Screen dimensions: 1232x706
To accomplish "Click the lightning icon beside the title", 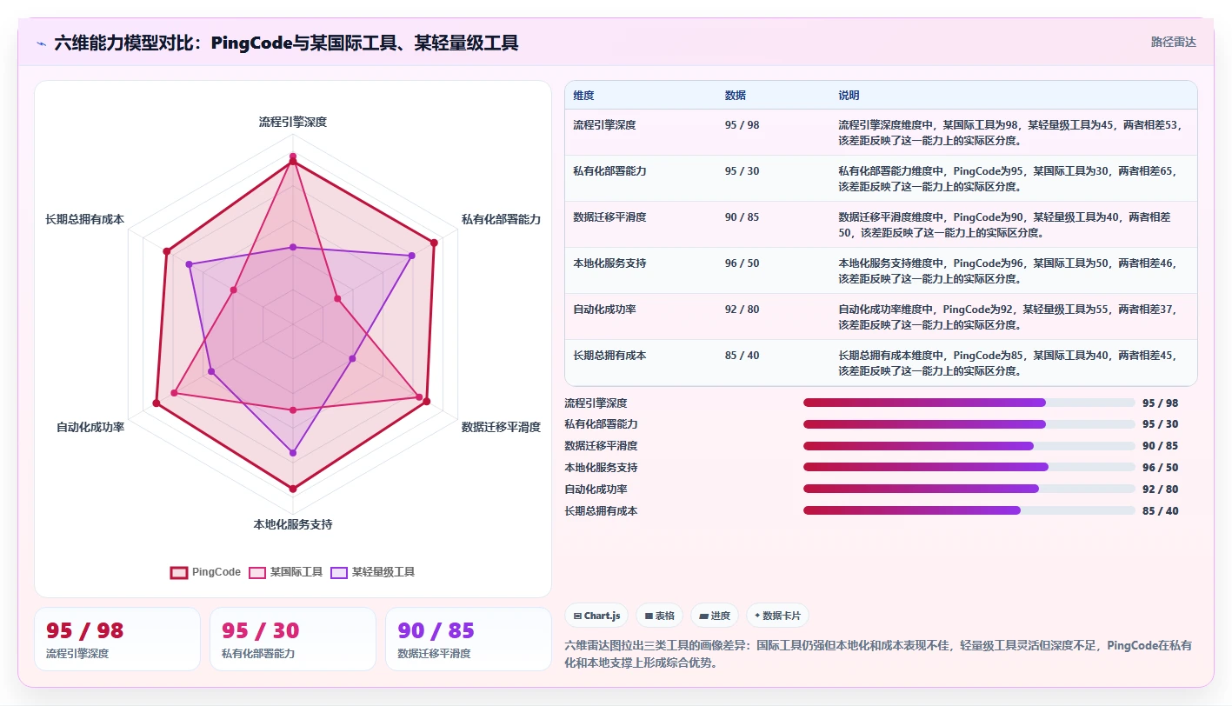I will (42, 43).
